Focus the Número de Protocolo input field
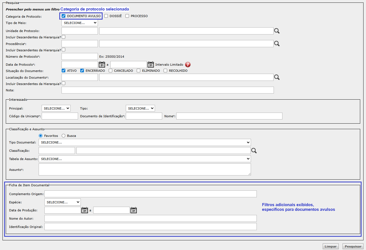 tap(79, 57)
